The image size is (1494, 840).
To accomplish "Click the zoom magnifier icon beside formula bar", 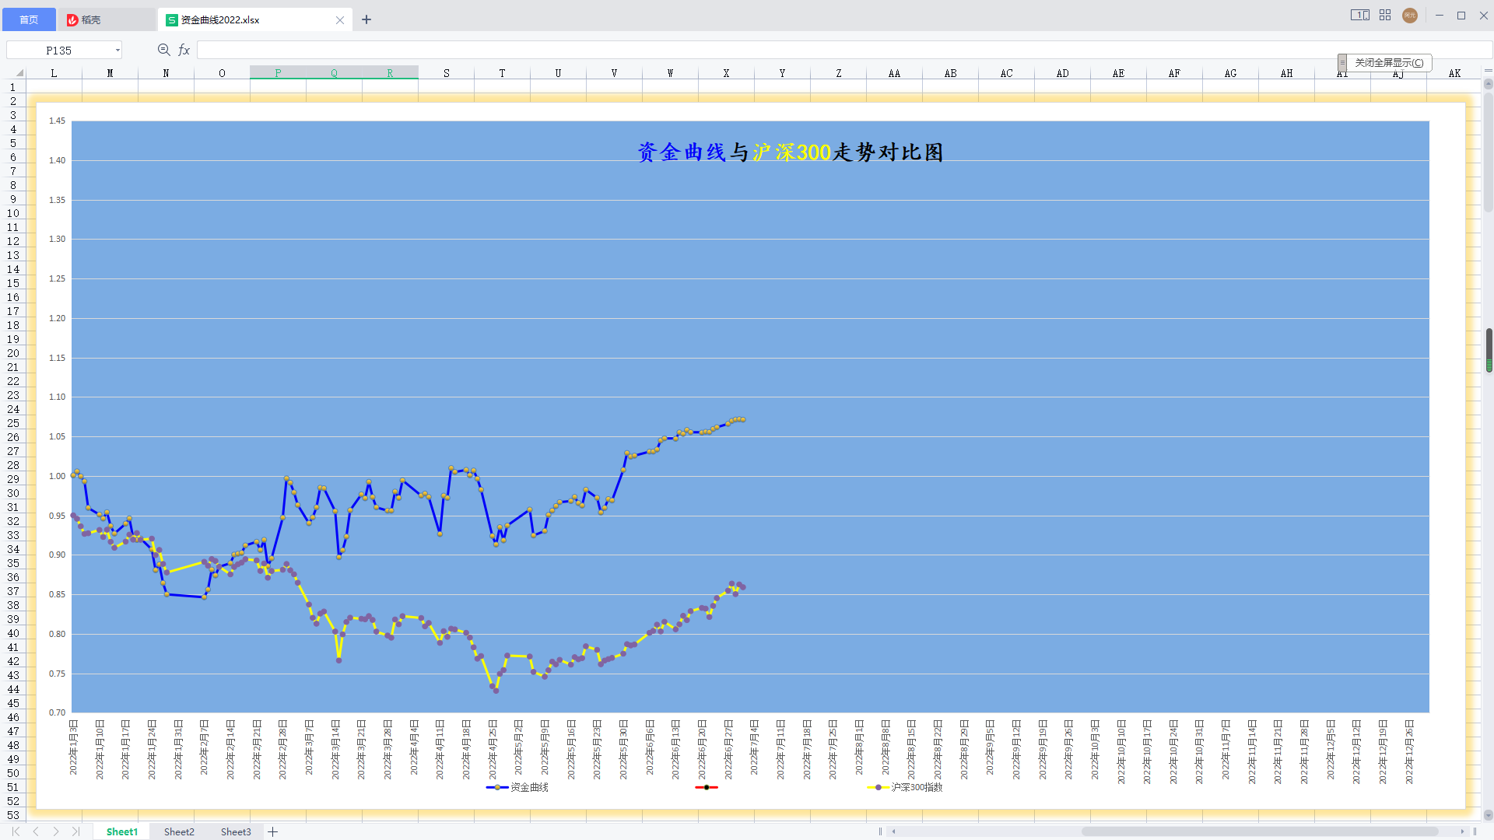I will [x=163, y=50].
